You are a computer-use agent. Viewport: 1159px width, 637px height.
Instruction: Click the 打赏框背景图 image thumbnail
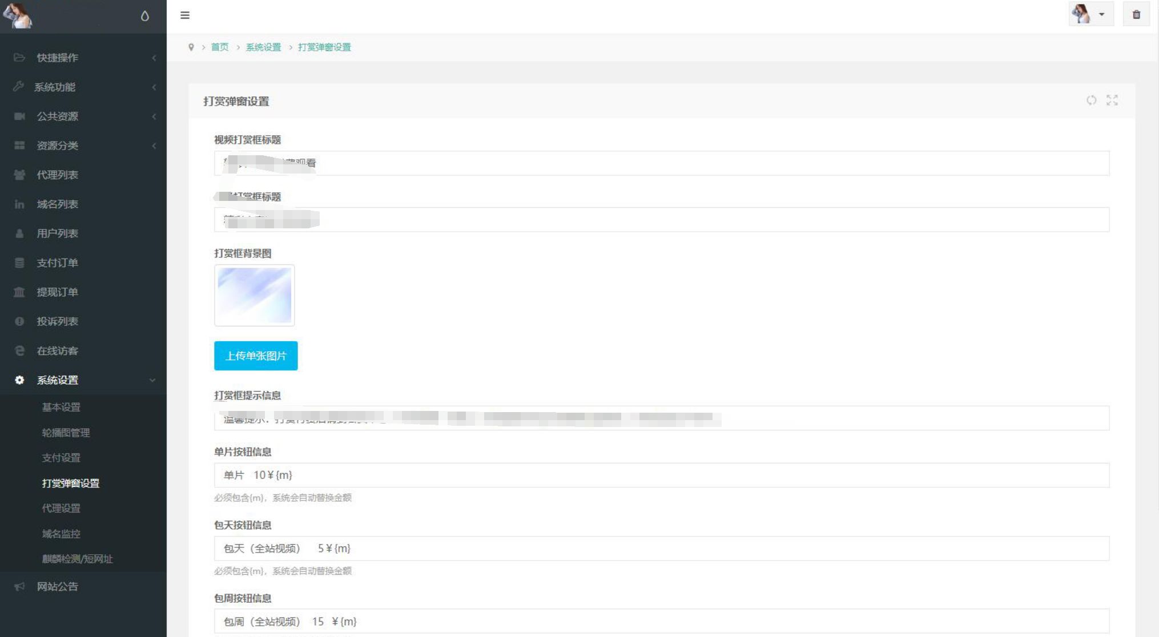[x=254, y=295]
